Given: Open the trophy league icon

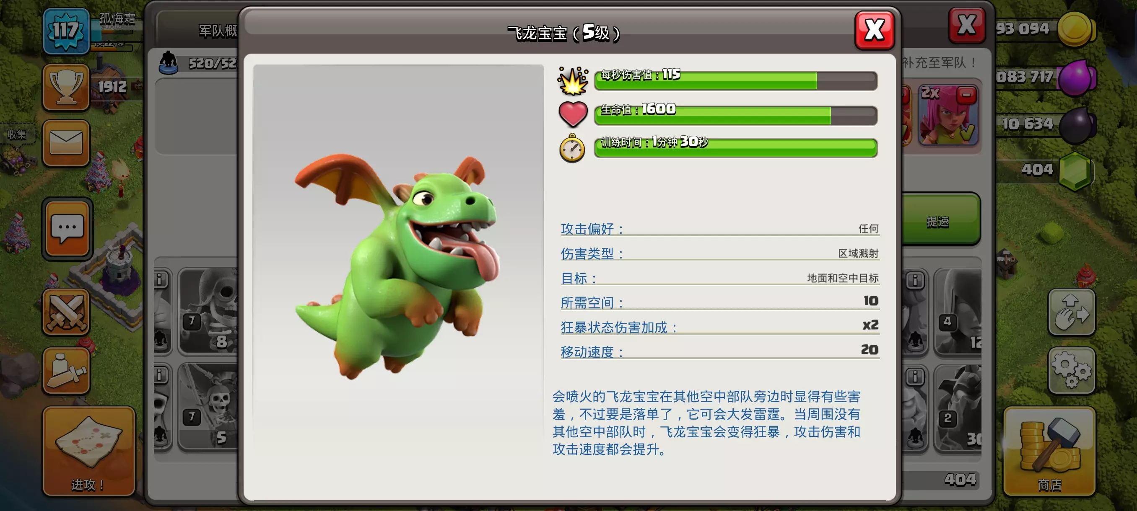Looking at the screenshot, I should pos(66,87).
